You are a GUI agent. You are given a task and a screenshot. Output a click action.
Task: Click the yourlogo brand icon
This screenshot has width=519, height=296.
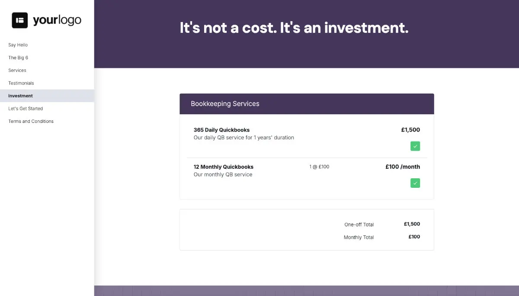(x=19, y=19)
